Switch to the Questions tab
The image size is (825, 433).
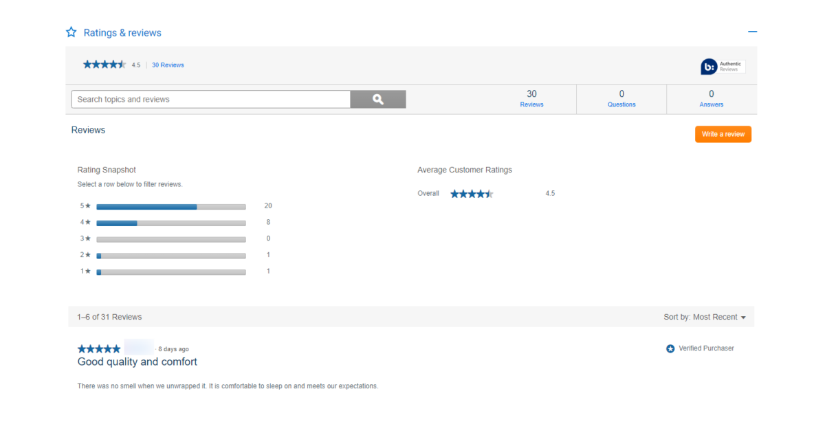click(621, 98)
